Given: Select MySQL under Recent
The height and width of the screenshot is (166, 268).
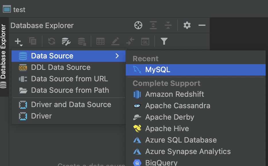Looking at the screenshot, I should pos(195,70).
